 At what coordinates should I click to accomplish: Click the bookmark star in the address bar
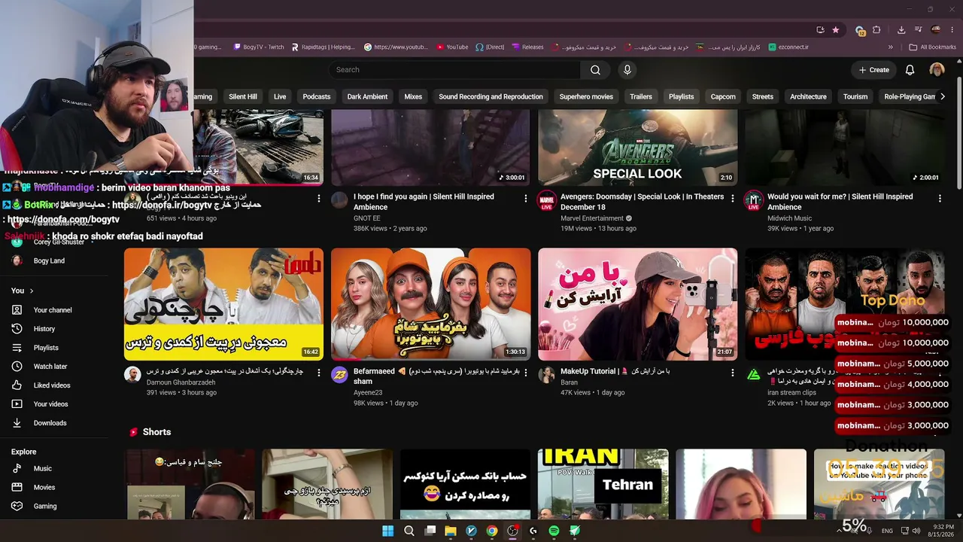click(x=836, y=30)
